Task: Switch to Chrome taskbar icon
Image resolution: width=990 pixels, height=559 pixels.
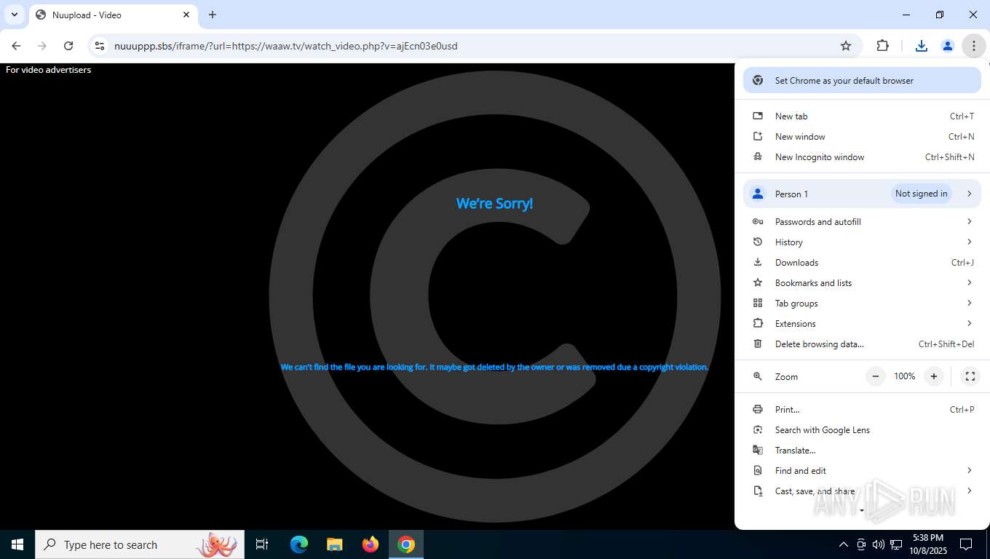Action: [x=406, y=544]
